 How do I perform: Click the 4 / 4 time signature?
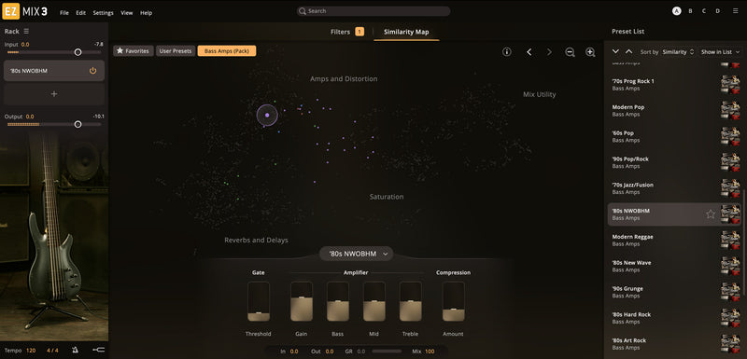point(52,351)
